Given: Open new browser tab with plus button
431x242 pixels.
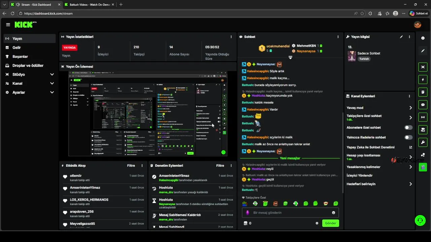Looking at the screenshot, I should 121,5.
